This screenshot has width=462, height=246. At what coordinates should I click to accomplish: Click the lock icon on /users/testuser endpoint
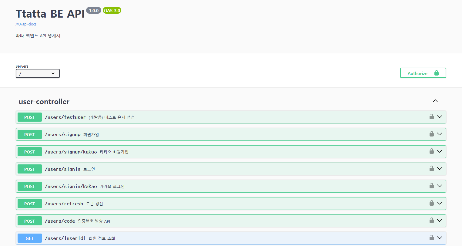431,117
